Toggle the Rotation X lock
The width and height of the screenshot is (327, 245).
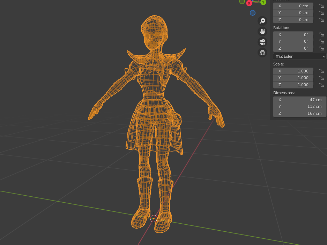321,35
